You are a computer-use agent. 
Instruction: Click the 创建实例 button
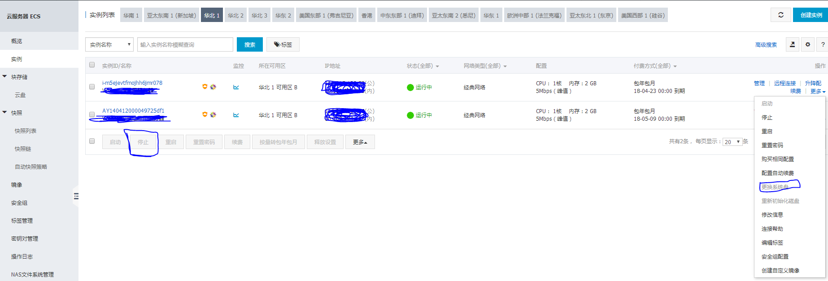point(811,15)
